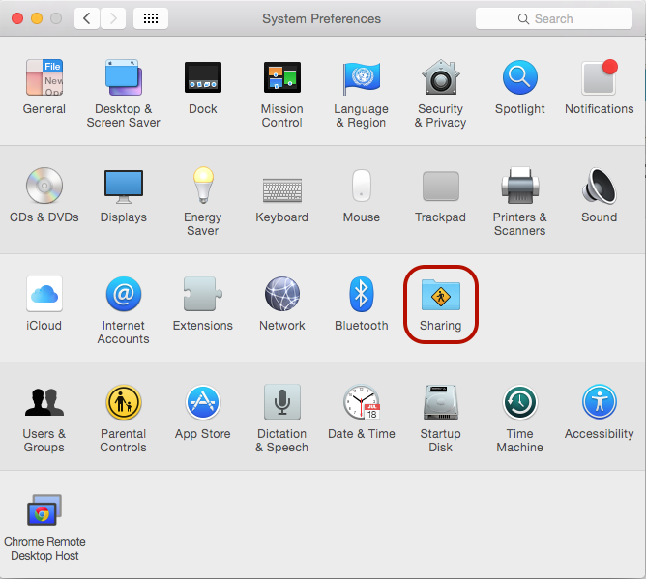Click the Show All grid button
The width and height of the screenshot is (646, 579).
pyautogui.click(x=150, y=18)
